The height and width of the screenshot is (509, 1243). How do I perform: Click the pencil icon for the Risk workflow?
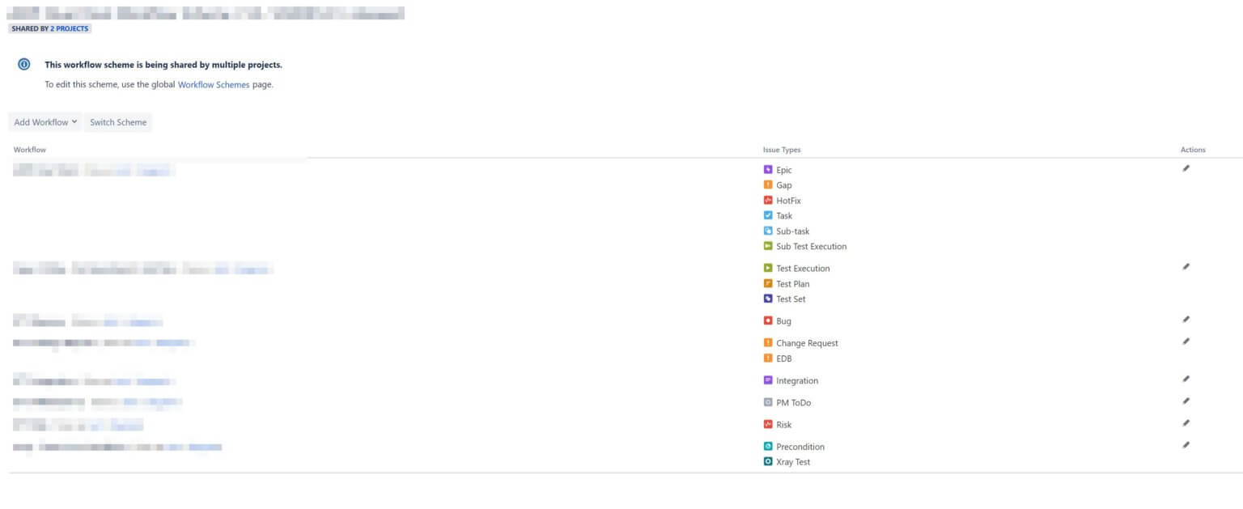pos(1186,422)
